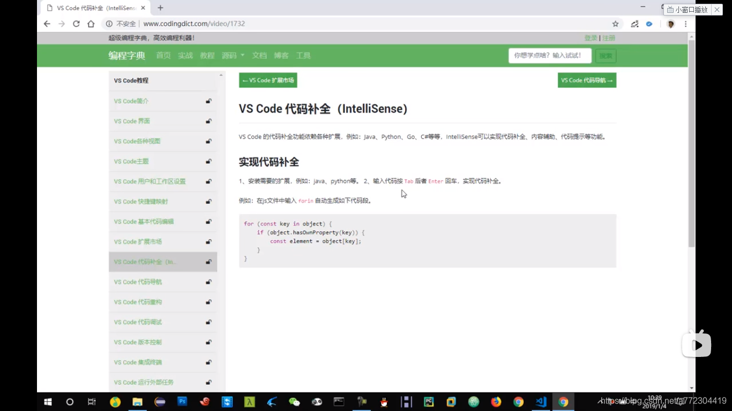
Task: Close the VS Code 代码补全 browser tab
Action: point(143,8)
